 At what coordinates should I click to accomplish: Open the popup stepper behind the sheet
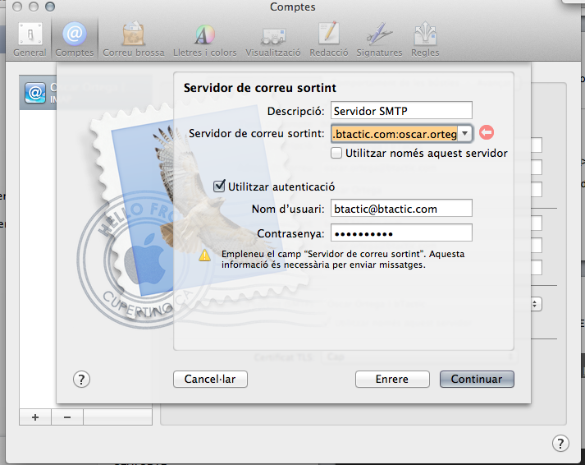pos(536,304)
